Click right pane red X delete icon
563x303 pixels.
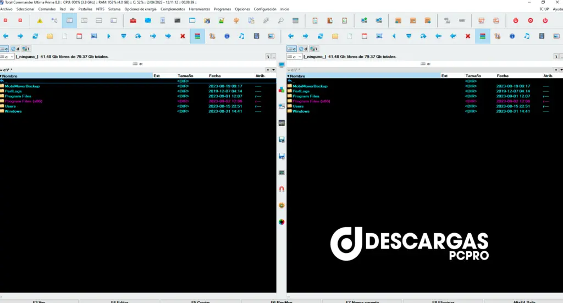tap(468, 36)
